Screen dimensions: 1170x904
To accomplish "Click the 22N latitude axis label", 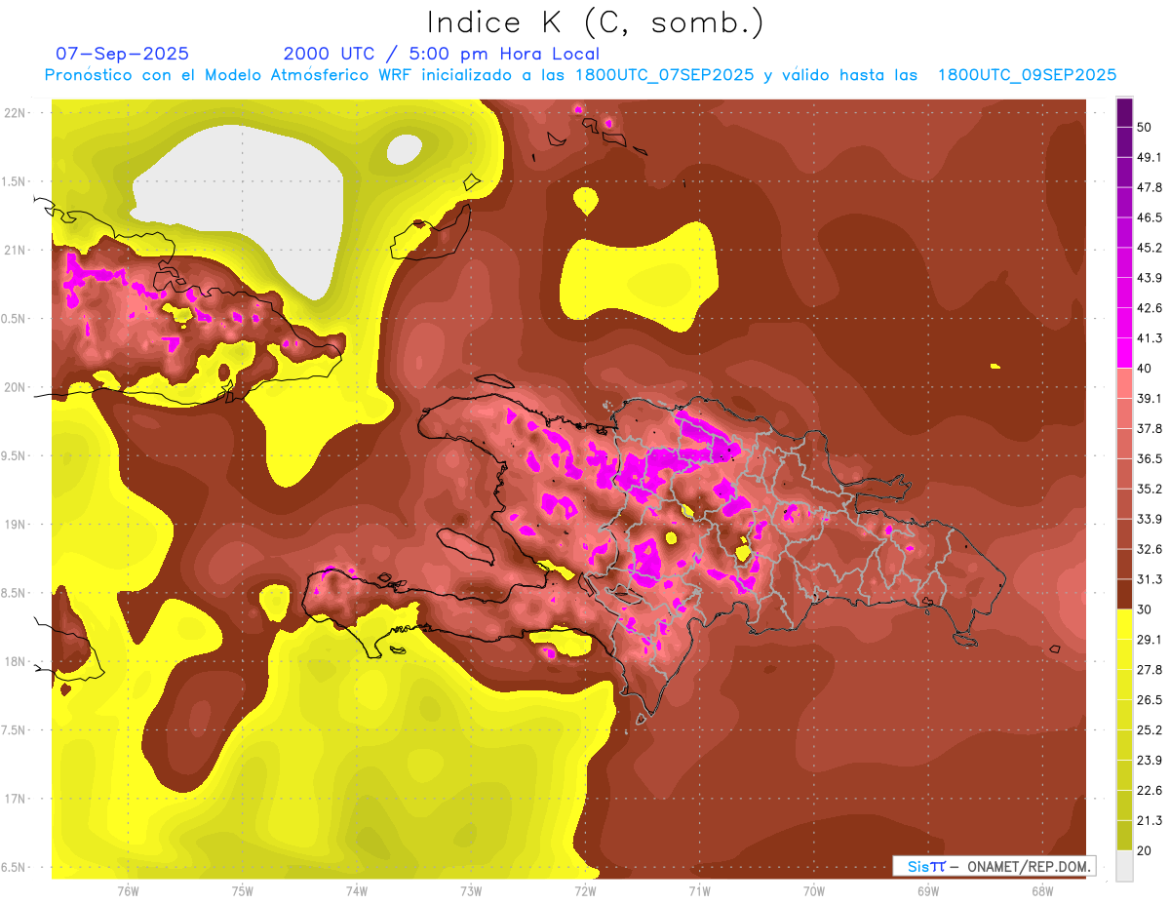I will 18,112.
